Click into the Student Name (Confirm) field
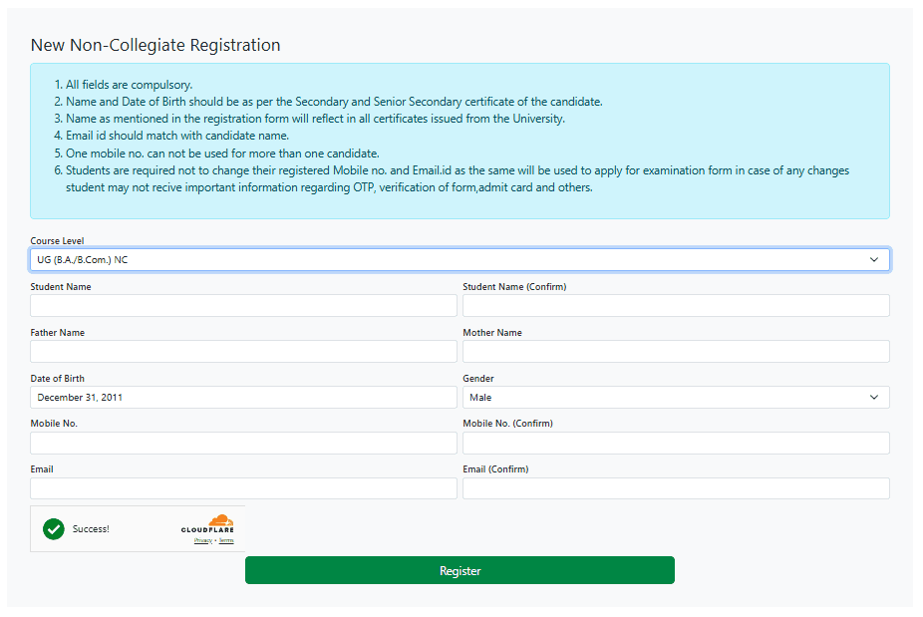This screenshot has height=617, width=923. tap(675, 305)
